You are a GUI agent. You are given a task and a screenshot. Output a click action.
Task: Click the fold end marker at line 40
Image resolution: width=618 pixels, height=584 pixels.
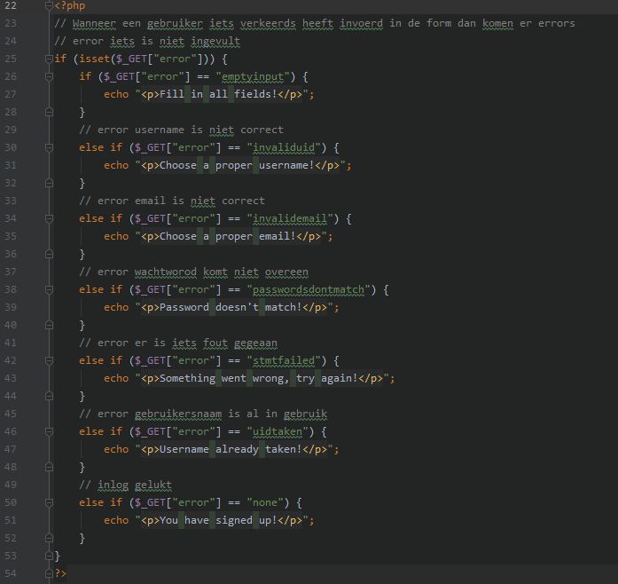tap(49, 325)
